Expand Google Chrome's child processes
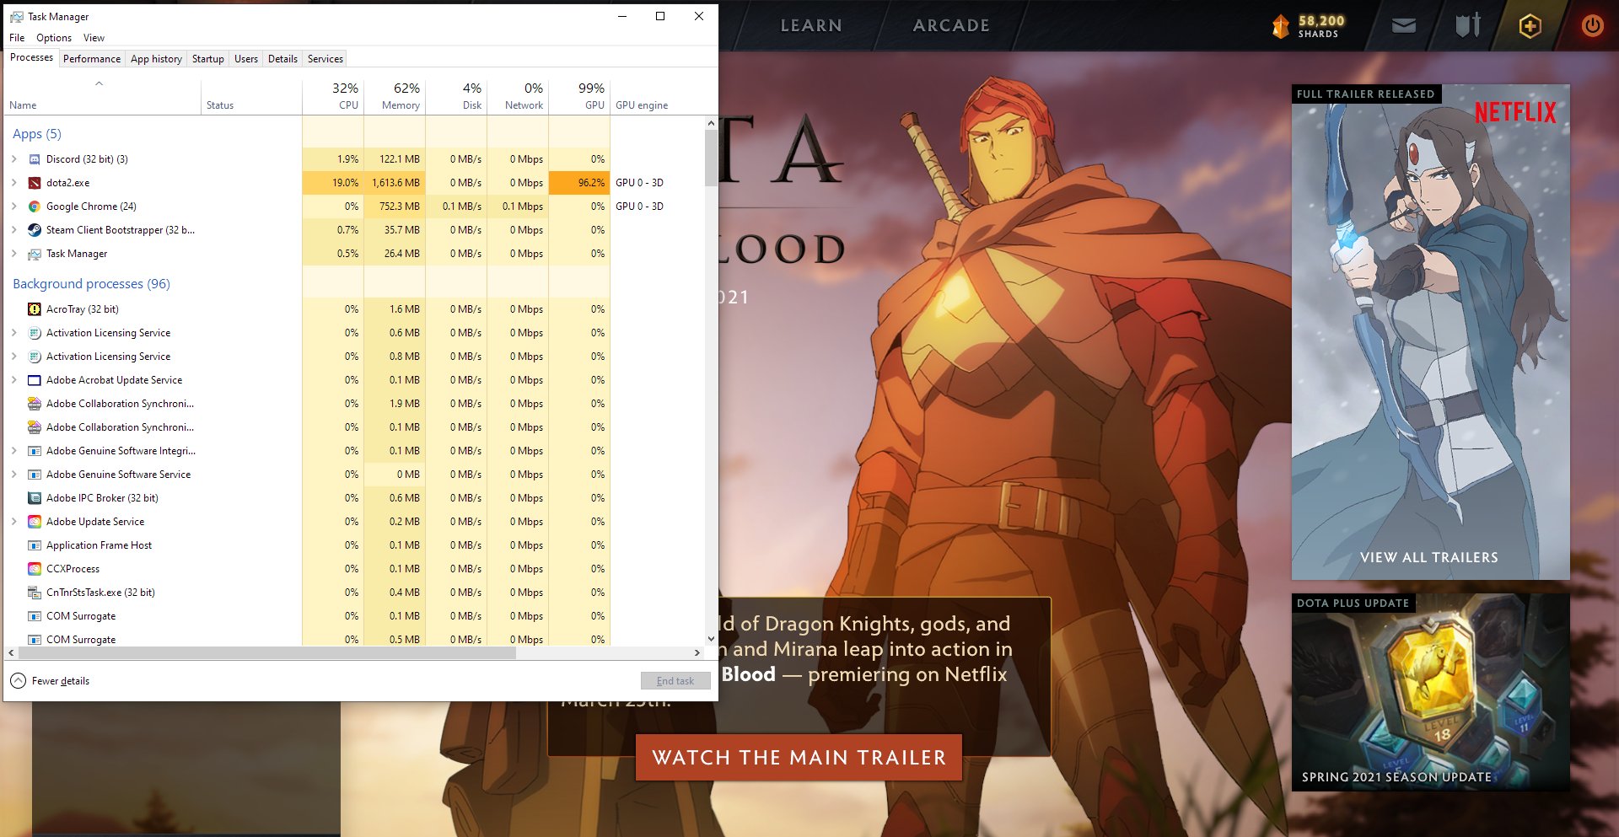This screenshot has height=837, width=1619. click(x=13, y=206)
